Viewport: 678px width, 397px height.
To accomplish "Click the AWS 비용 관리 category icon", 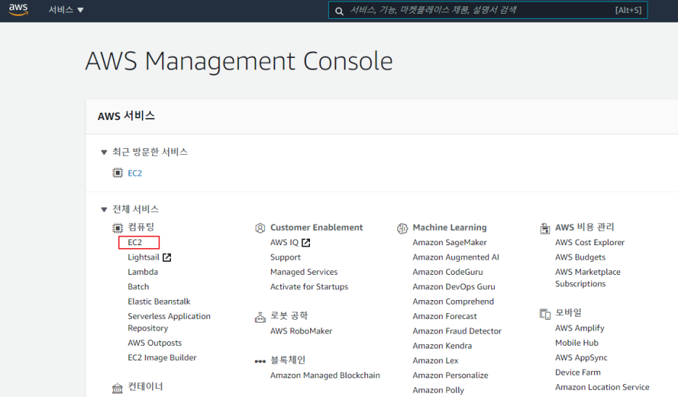I will (545, 229).
